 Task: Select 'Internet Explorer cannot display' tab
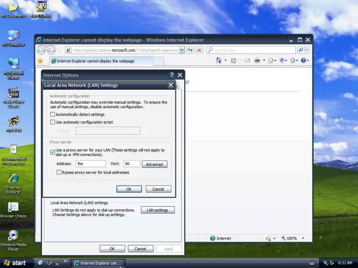[x=101, y=61]
